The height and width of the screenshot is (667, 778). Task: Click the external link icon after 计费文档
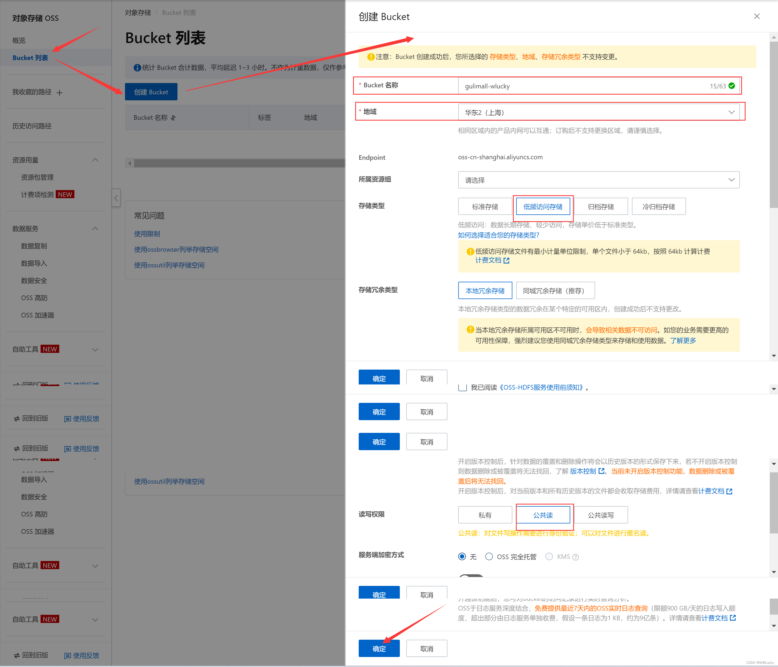pyautogui.click(x=506, y=260)
